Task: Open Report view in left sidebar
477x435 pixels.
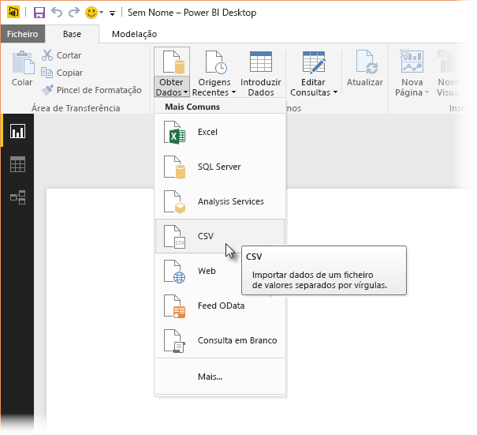Action: point(17,131)
